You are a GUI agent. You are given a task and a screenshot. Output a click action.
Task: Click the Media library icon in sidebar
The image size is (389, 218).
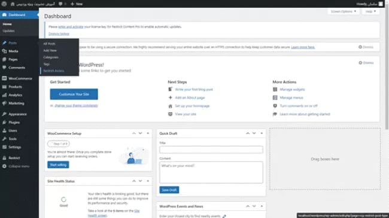pyautogui.click(x=4, y=51)
